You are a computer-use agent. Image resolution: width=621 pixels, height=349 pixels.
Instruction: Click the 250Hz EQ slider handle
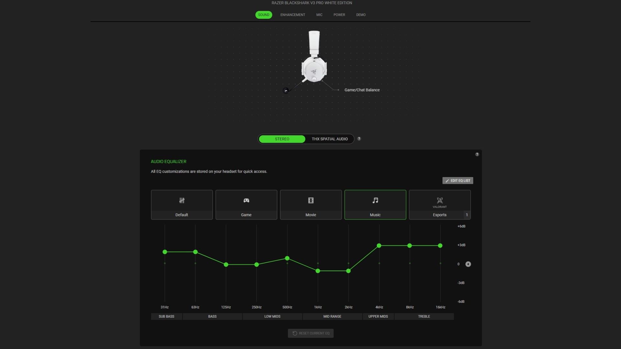tap(256, 265)
